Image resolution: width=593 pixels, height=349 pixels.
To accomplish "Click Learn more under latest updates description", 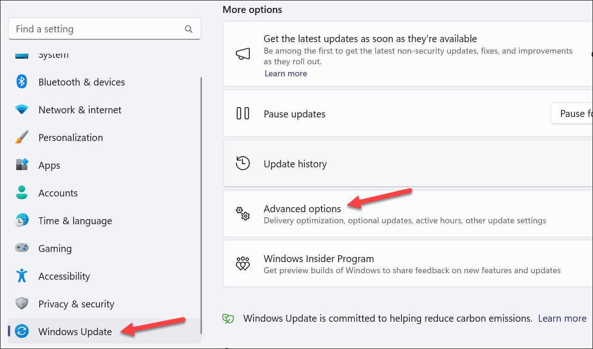I will point(285,73).
